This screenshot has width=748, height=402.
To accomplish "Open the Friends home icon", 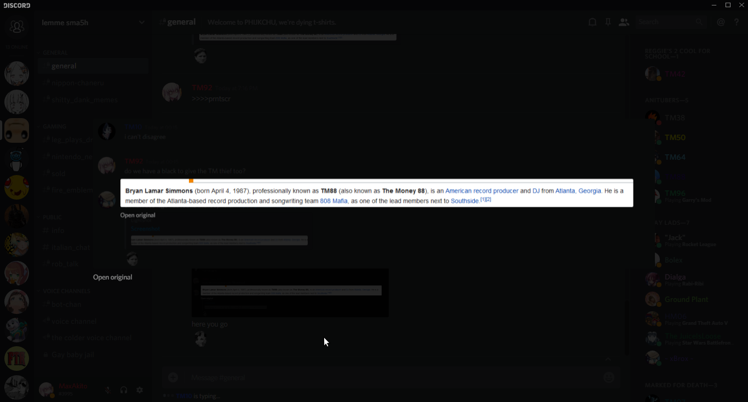I will pos(17,26).
